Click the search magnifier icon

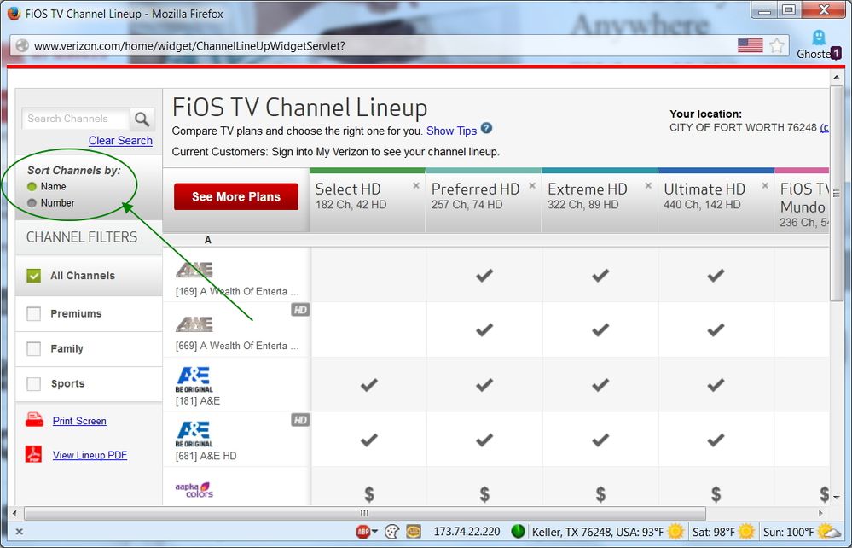142,119
